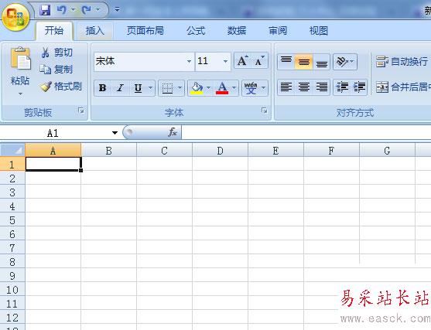Toggle align text left
The height and width of the screenshot is (330, 431).
[286, 87]
